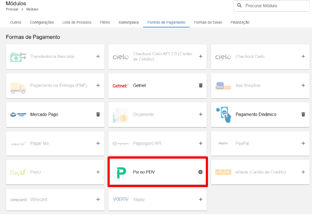Delete Pagamento Dinâmico module
The image size is (312, 216).
coord(303,114)
